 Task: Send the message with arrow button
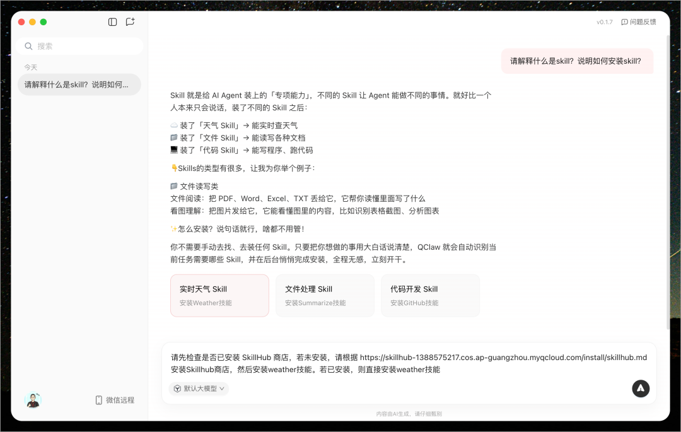pyautogui.click(x=641, y=388)
